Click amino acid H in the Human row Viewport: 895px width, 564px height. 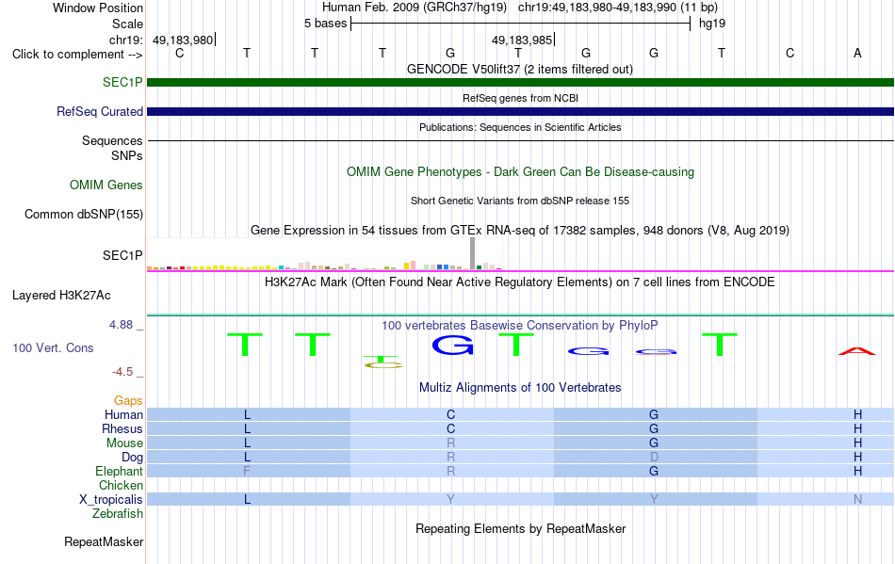click(857, 414)
